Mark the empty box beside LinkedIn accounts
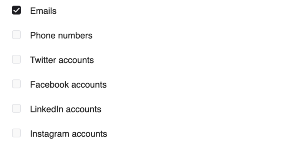This screenshot has width=292, height=150. pyautogui.click(x=17, y=108)
